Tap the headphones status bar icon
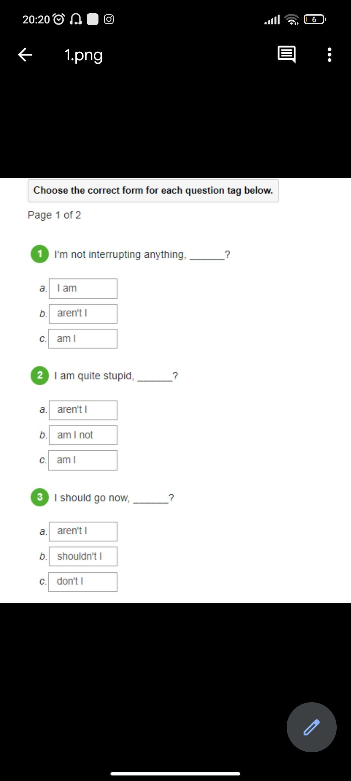Image resolution: width=351 pixels, height=781 pixels. [x=76, y=20]
